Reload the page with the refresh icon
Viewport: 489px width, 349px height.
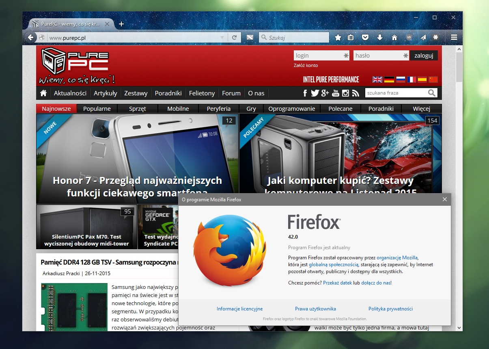pyautogui.click(x=234, y=37)
